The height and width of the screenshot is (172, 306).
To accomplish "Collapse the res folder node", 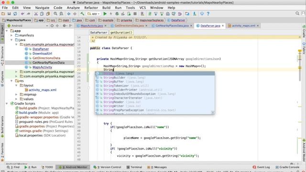I will point(11,81).
